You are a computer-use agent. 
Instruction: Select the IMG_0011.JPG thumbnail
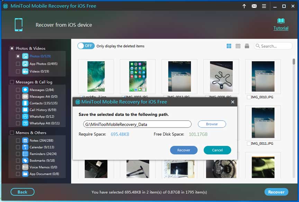point(263,123)
